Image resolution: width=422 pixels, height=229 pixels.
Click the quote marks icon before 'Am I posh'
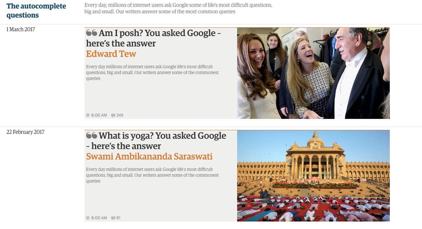click(92, 33)
